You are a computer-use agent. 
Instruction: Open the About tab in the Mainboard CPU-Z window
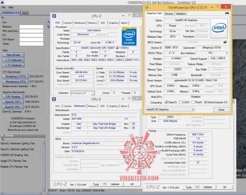coord(124,106)
